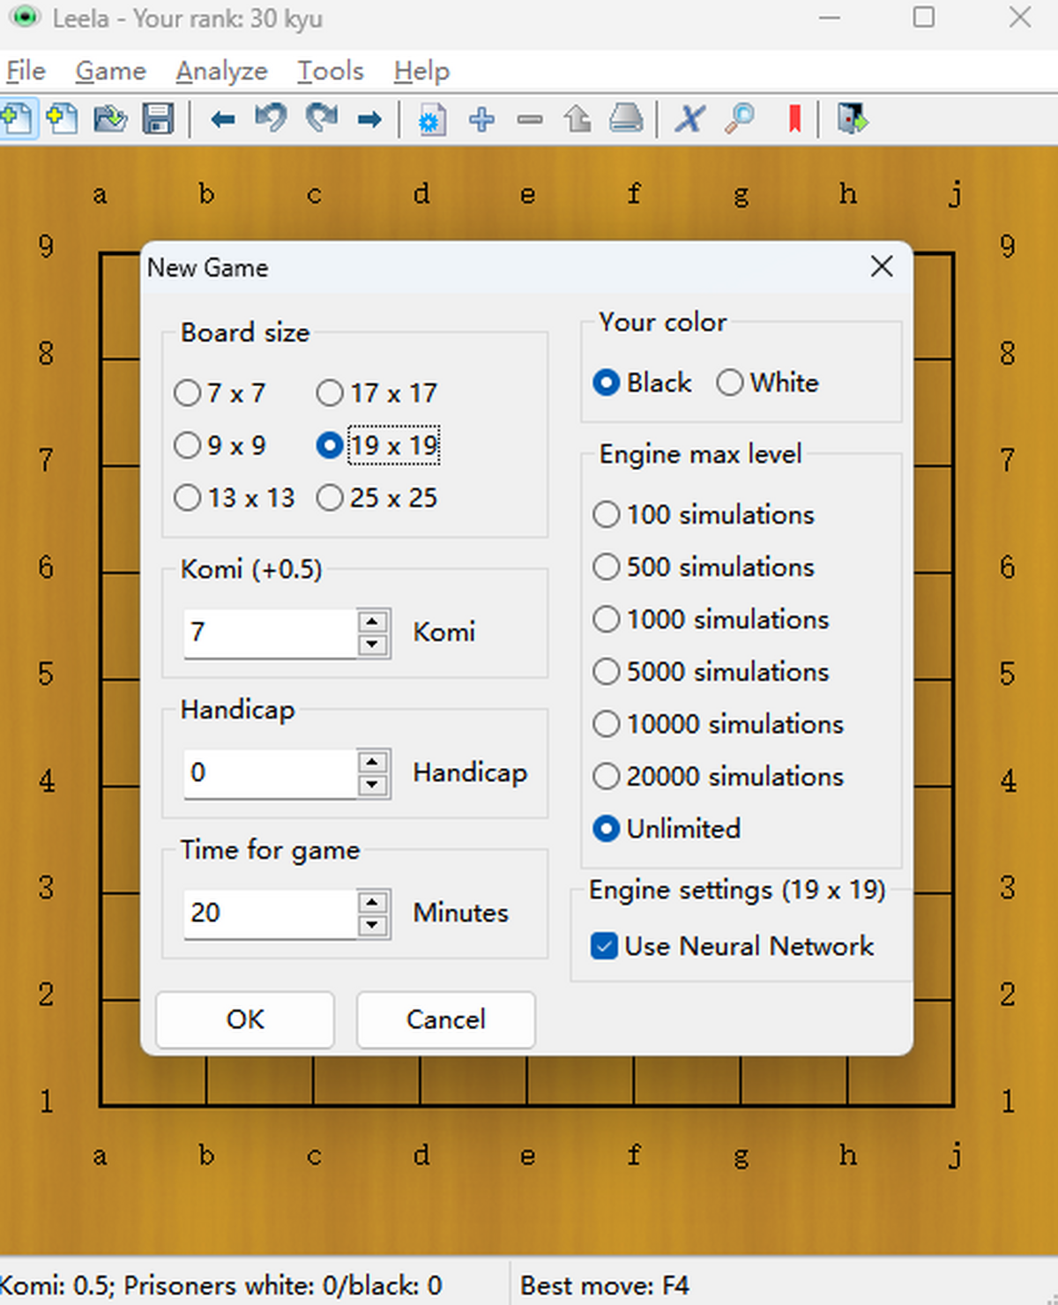Maximize the Leela window
Image resolution: width=1058 pixels, height=1305 pixels.
coord(923,17)
